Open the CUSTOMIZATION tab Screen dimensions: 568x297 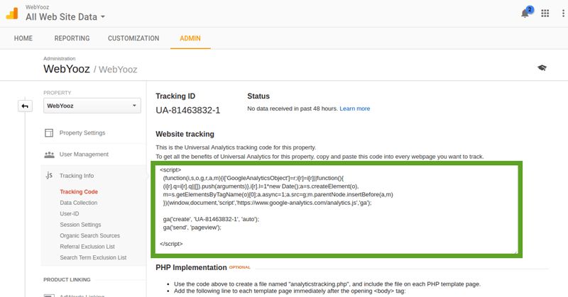[133, 38]
